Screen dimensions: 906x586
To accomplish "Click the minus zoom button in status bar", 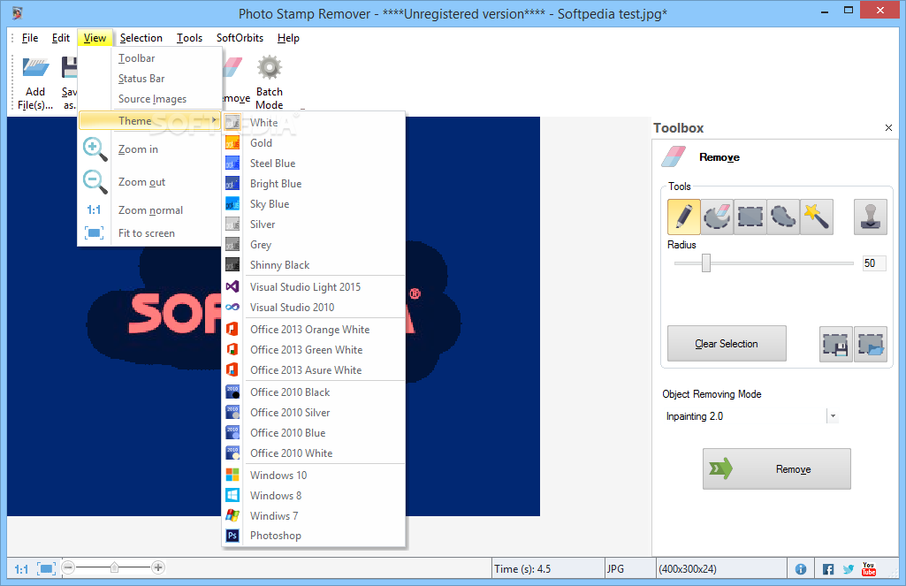I will point(68,567).
